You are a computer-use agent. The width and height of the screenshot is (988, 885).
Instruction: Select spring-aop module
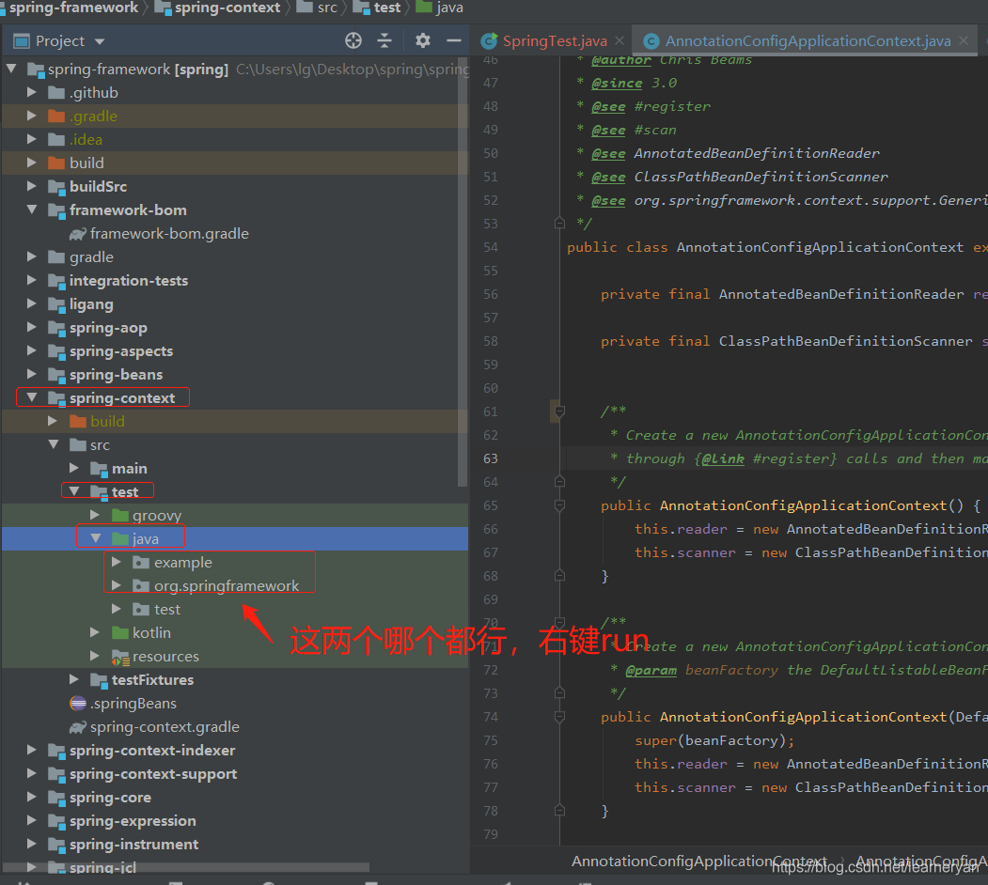click(x=108, y=328)
